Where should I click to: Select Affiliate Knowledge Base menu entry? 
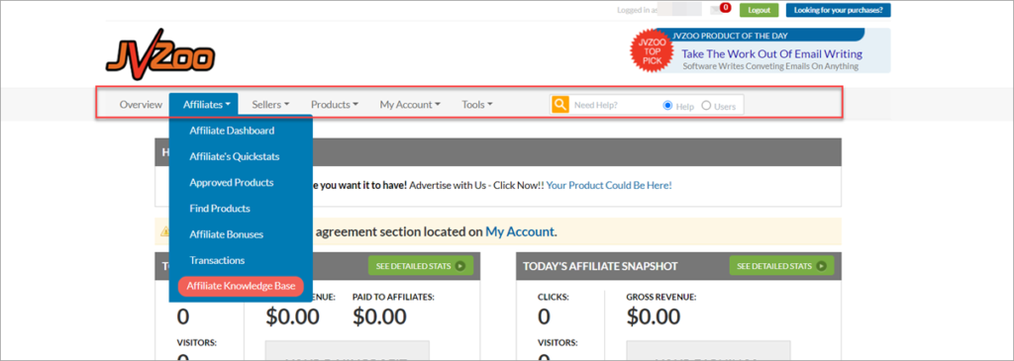click(241, 286)
